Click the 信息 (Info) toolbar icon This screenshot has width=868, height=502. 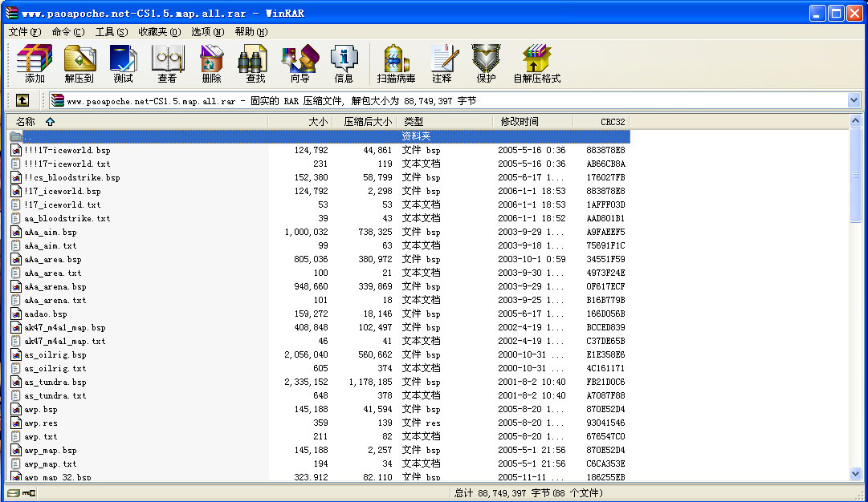click(x=344, y=63)
